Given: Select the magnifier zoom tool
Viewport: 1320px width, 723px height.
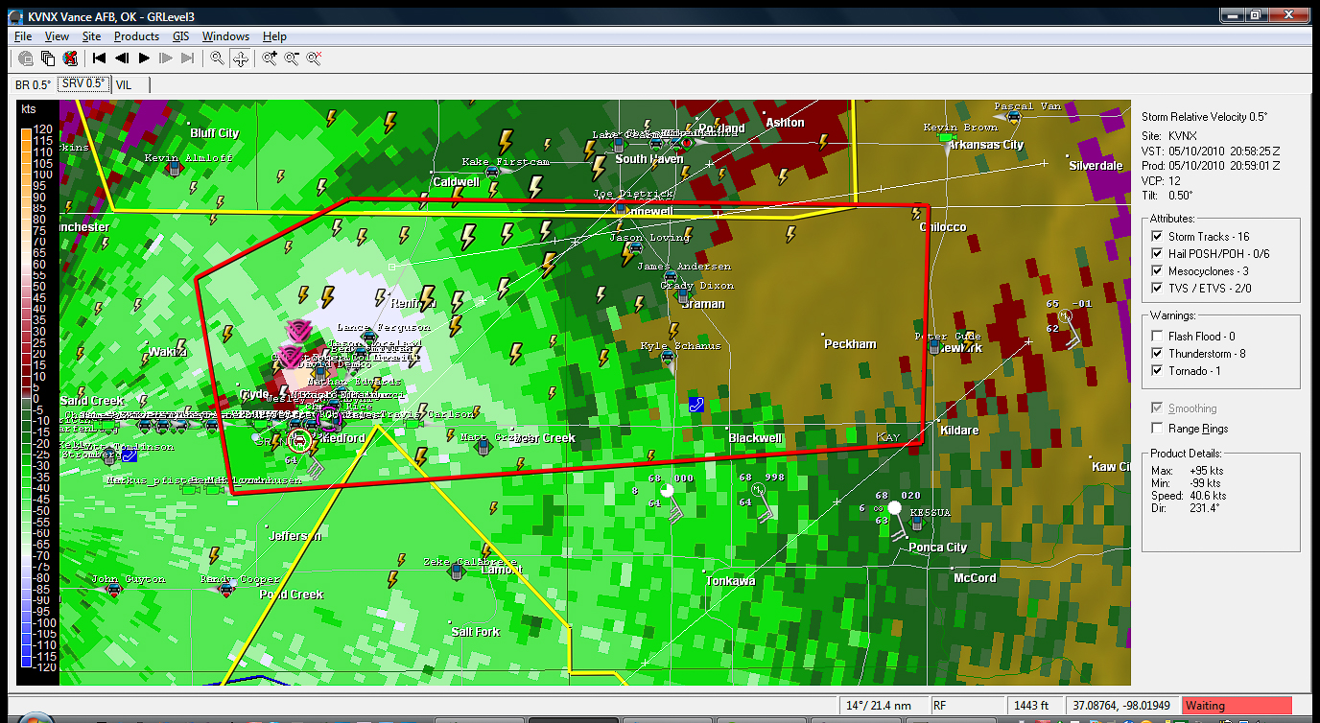Looking at the screenshot, I should click(218, 58).
